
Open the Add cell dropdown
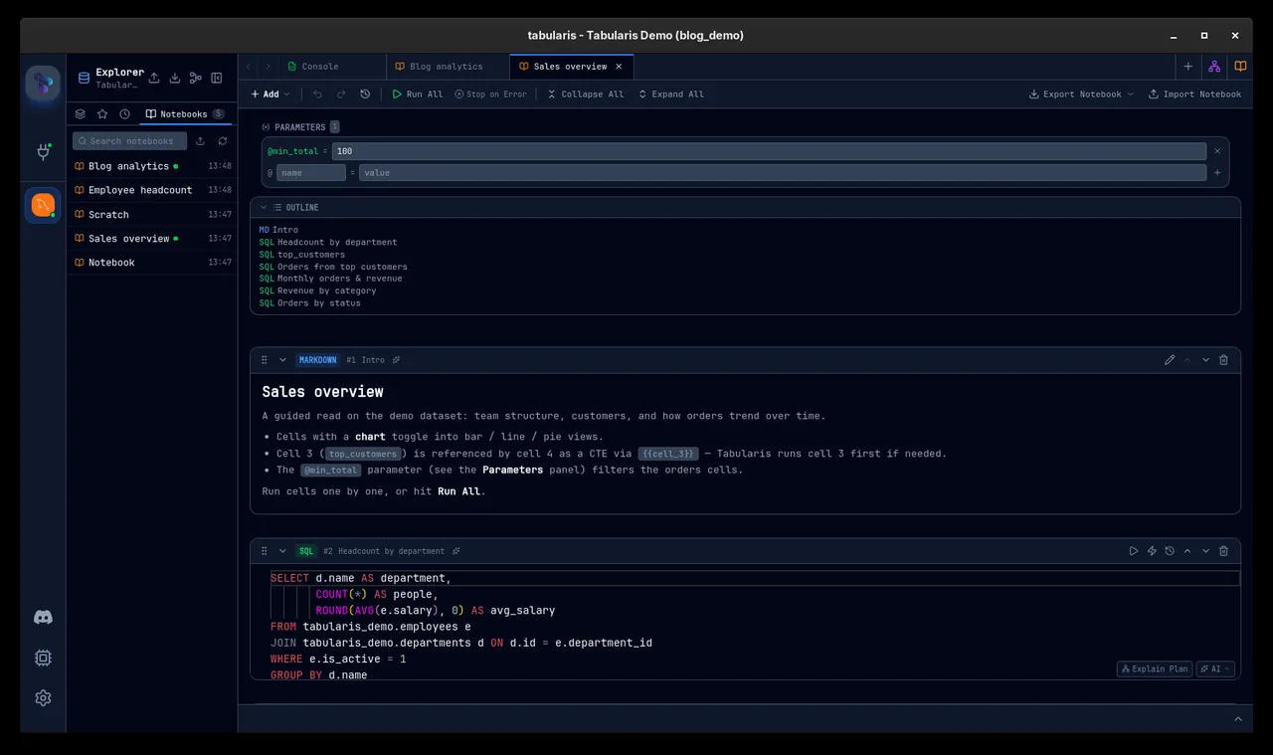click(x=270, y=94)
